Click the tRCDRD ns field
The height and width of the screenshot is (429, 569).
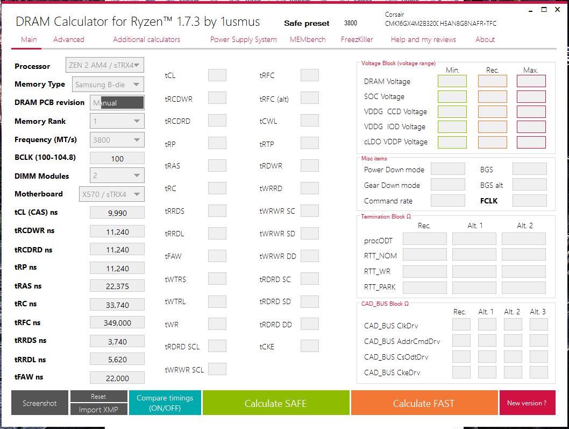(117, 250)
